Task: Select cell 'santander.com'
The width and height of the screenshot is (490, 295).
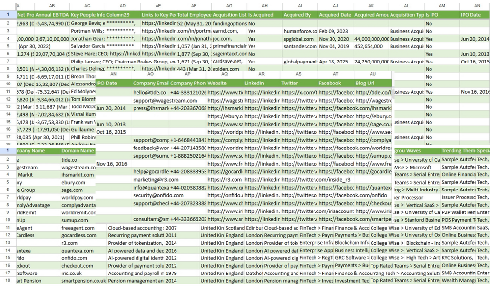Action: pyautogui.click(x=300, y=46)
